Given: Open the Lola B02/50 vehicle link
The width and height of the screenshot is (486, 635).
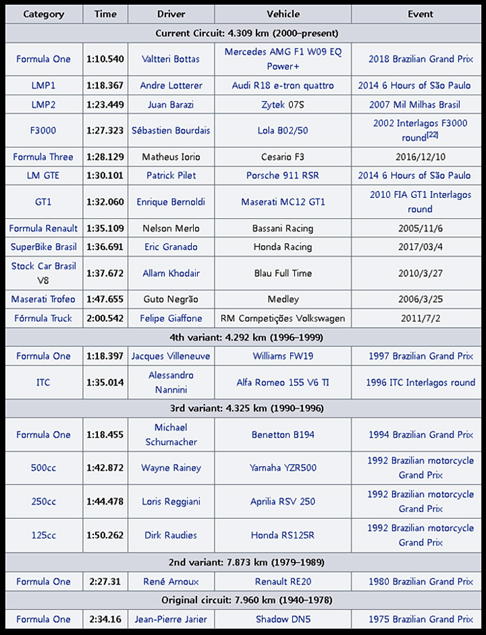Looking at the screenshot, I should click(283, 130).
